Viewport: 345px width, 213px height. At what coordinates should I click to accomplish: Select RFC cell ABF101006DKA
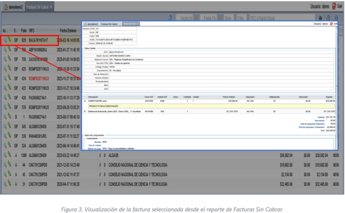pyautogui.click(x=38, y=50)
